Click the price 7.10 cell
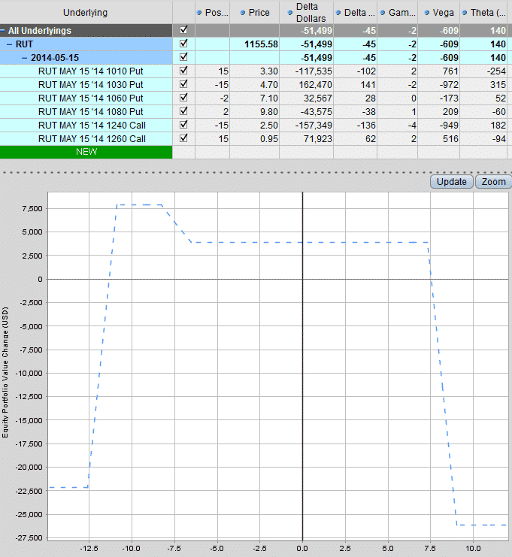Viewport: 512px width, 557px height. pos(255,98)
